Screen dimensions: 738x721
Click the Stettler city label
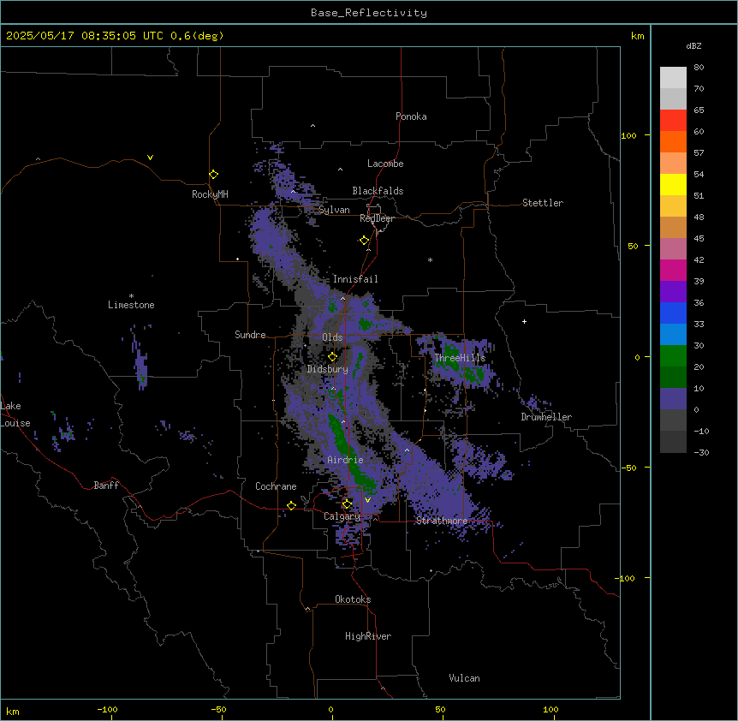[x=543, y=203]
